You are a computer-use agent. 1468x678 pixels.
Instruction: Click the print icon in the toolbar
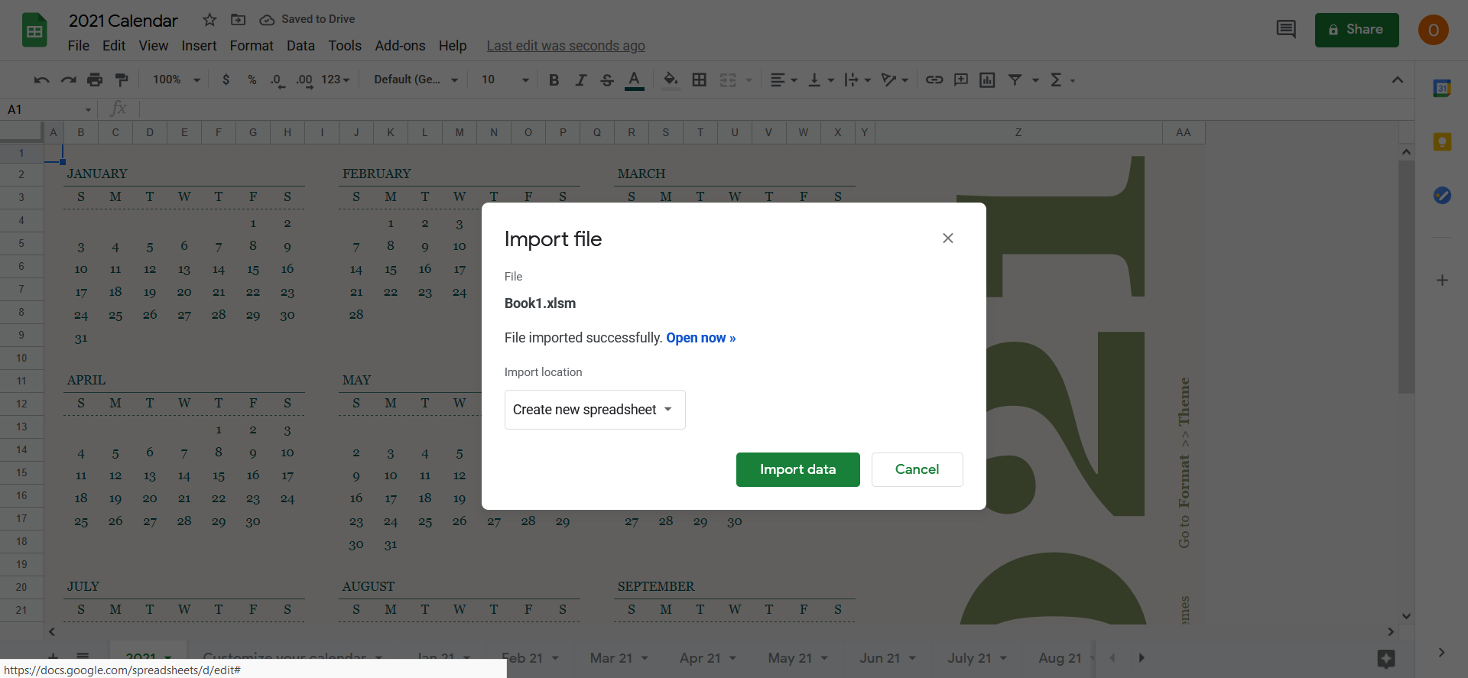click(95, 79)
